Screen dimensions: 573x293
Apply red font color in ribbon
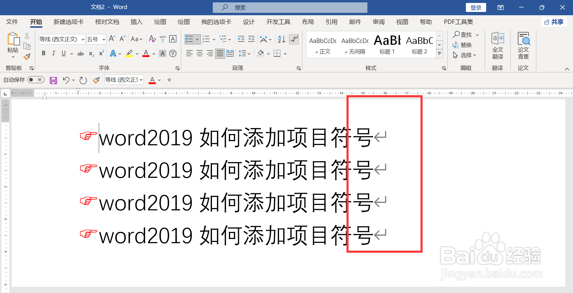click(146, 53)
